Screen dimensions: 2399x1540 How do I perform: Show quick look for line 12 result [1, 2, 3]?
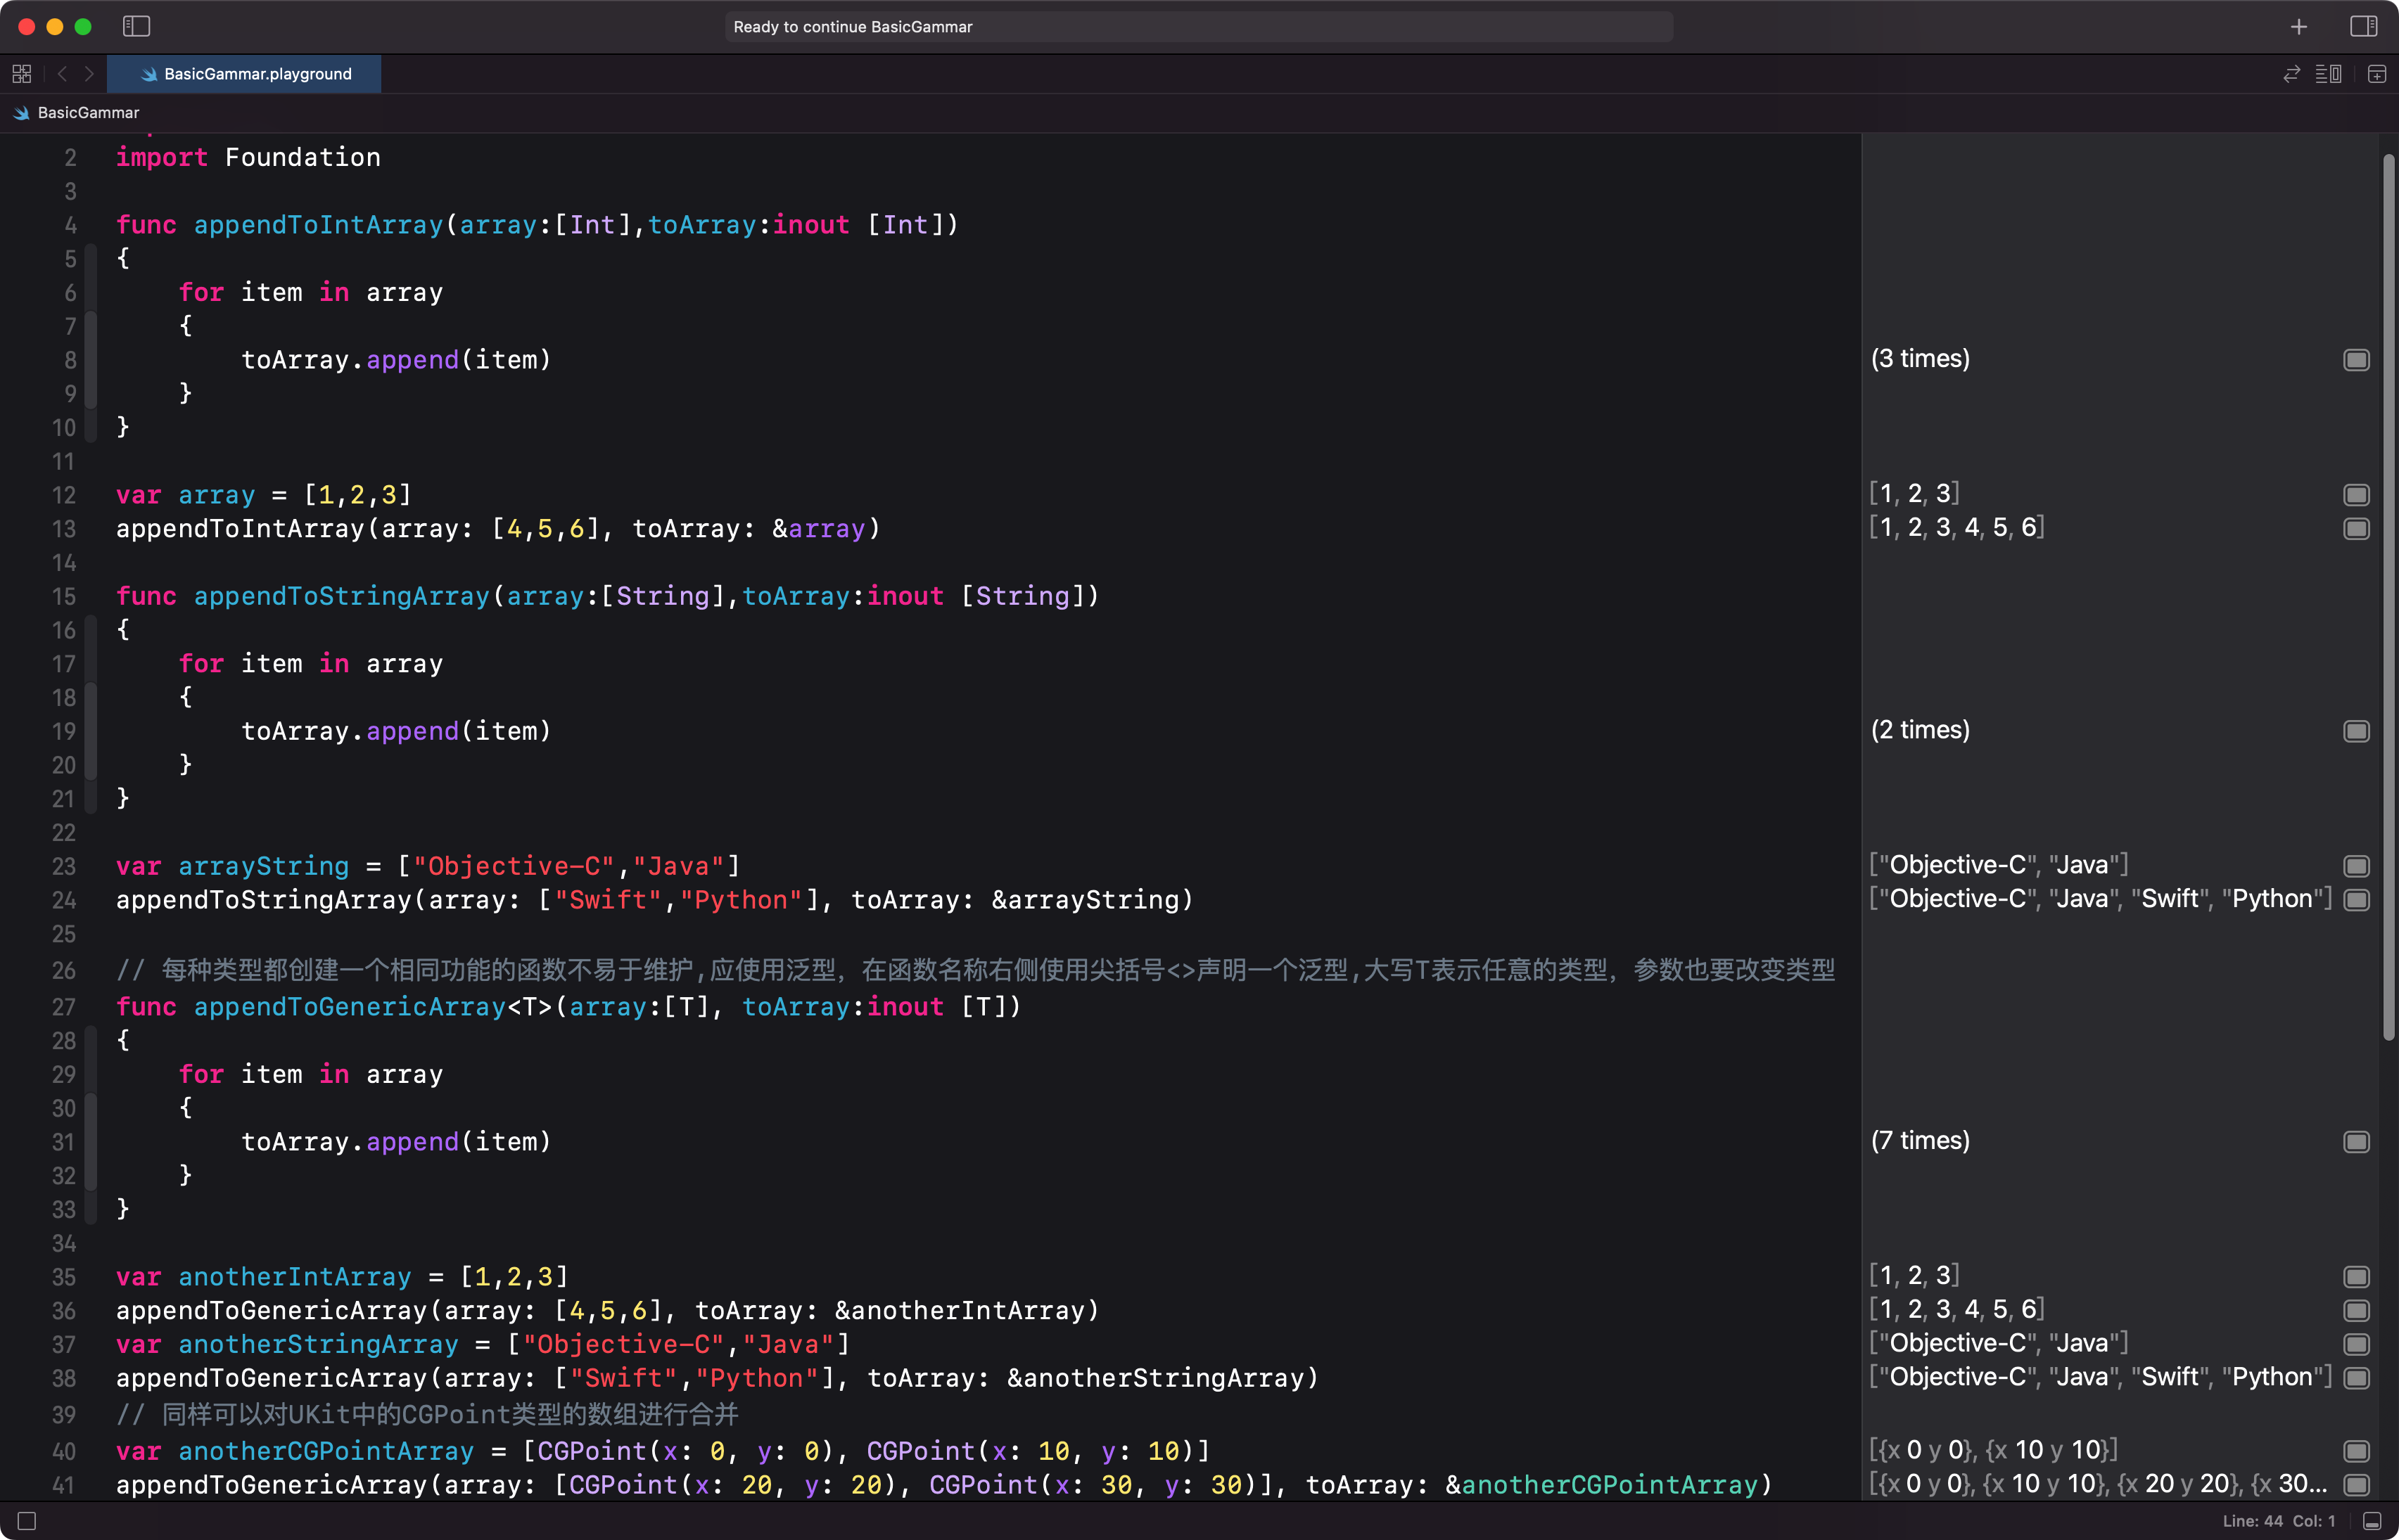(2356, 495)
